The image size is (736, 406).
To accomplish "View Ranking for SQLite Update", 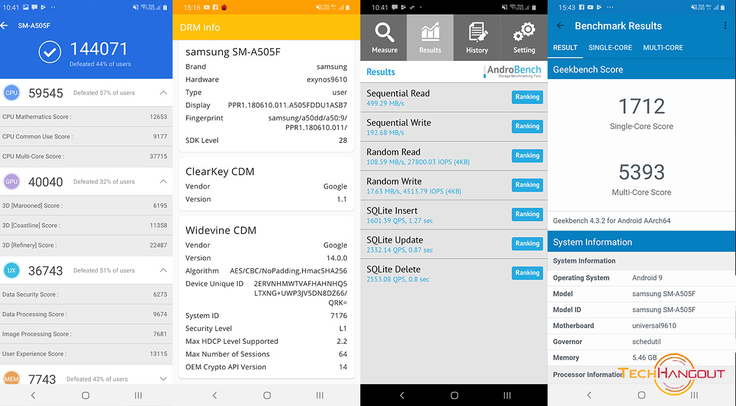I will pos(527,243).
